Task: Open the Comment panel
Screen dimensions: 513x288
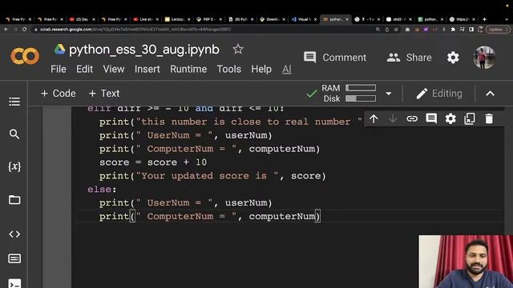Action: pos(335,58)
